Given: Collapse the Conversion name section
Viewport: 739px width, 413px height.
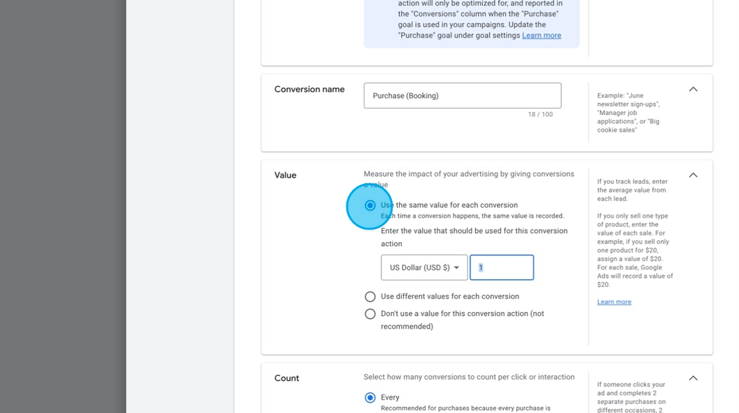Looking at the screenshot, I should pos(692,88).
